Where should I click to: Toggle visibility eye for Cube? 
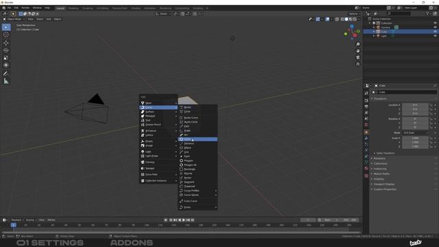point(435,32)
